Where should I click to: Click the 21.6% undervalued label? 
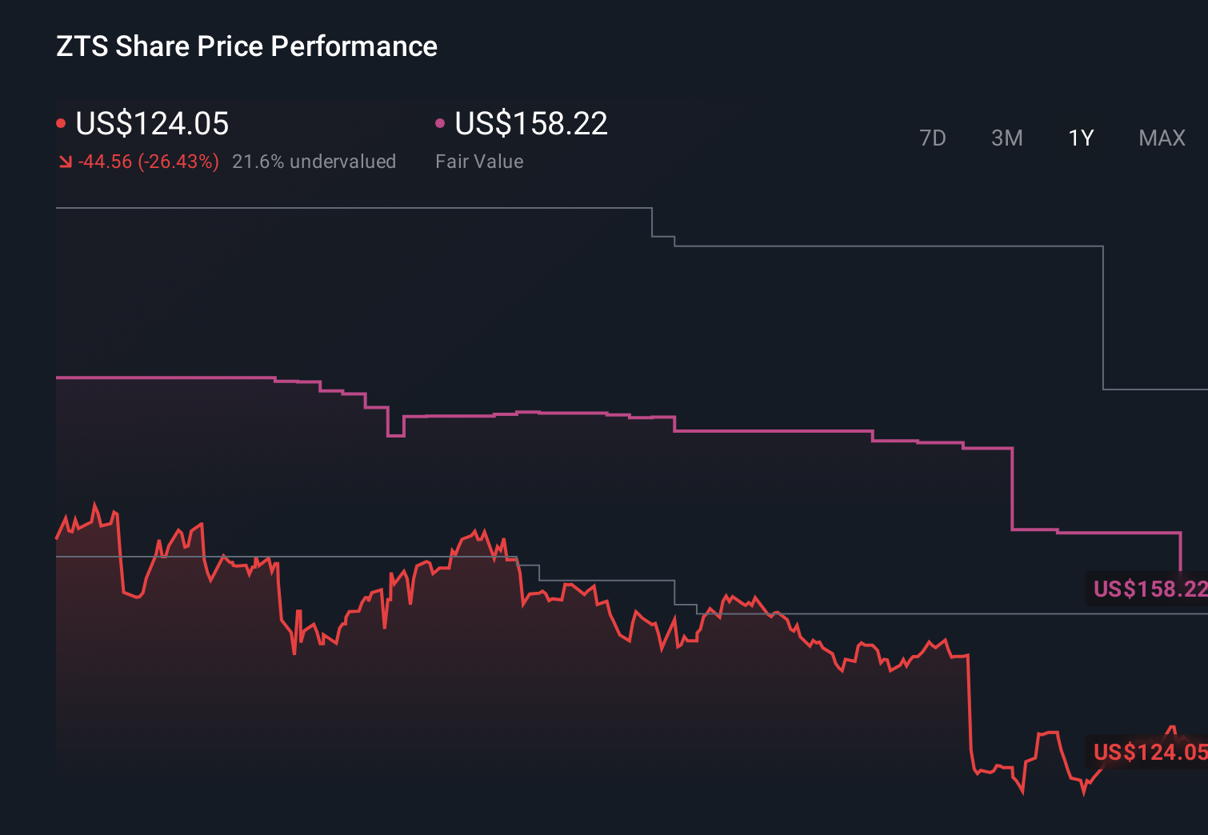tap(314, 161)
